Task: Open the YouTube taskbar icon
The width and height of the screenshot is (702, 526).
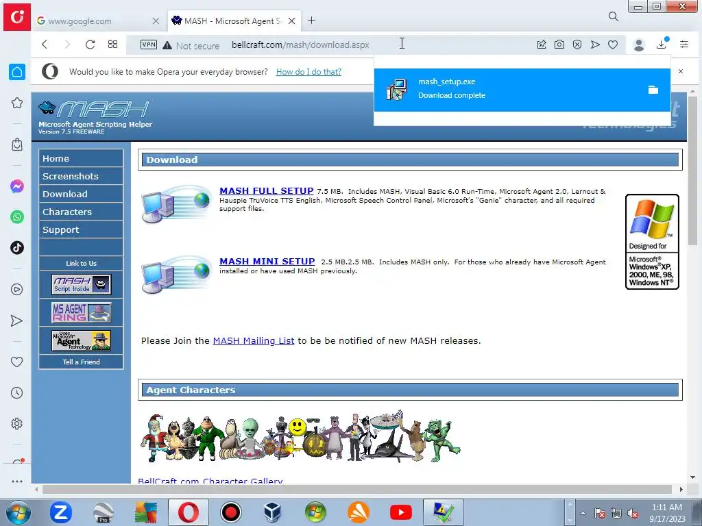Action: [400, 512]
